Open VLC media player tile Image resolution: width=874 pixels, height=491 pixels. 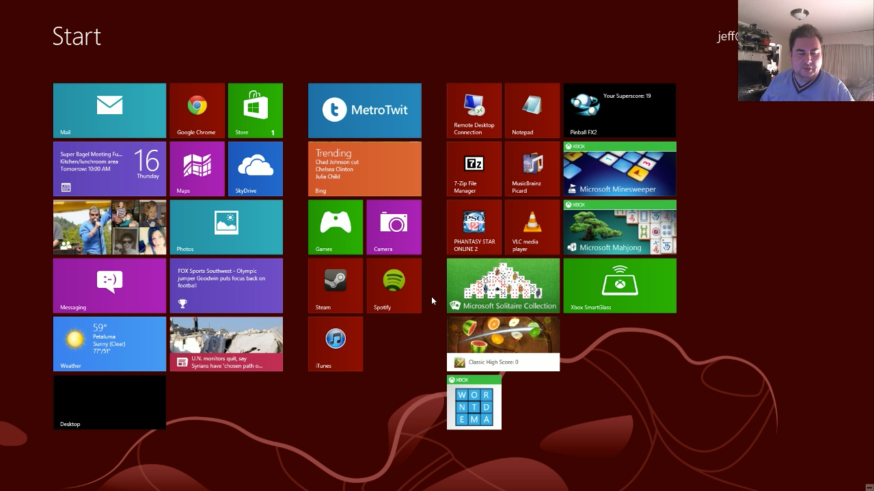[532, 227]
